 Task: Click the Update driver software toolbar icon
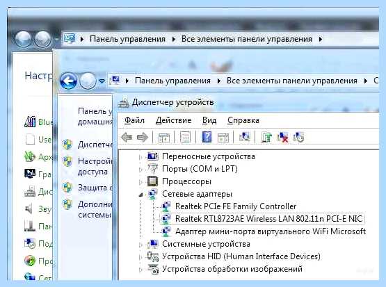coord(266,137)
